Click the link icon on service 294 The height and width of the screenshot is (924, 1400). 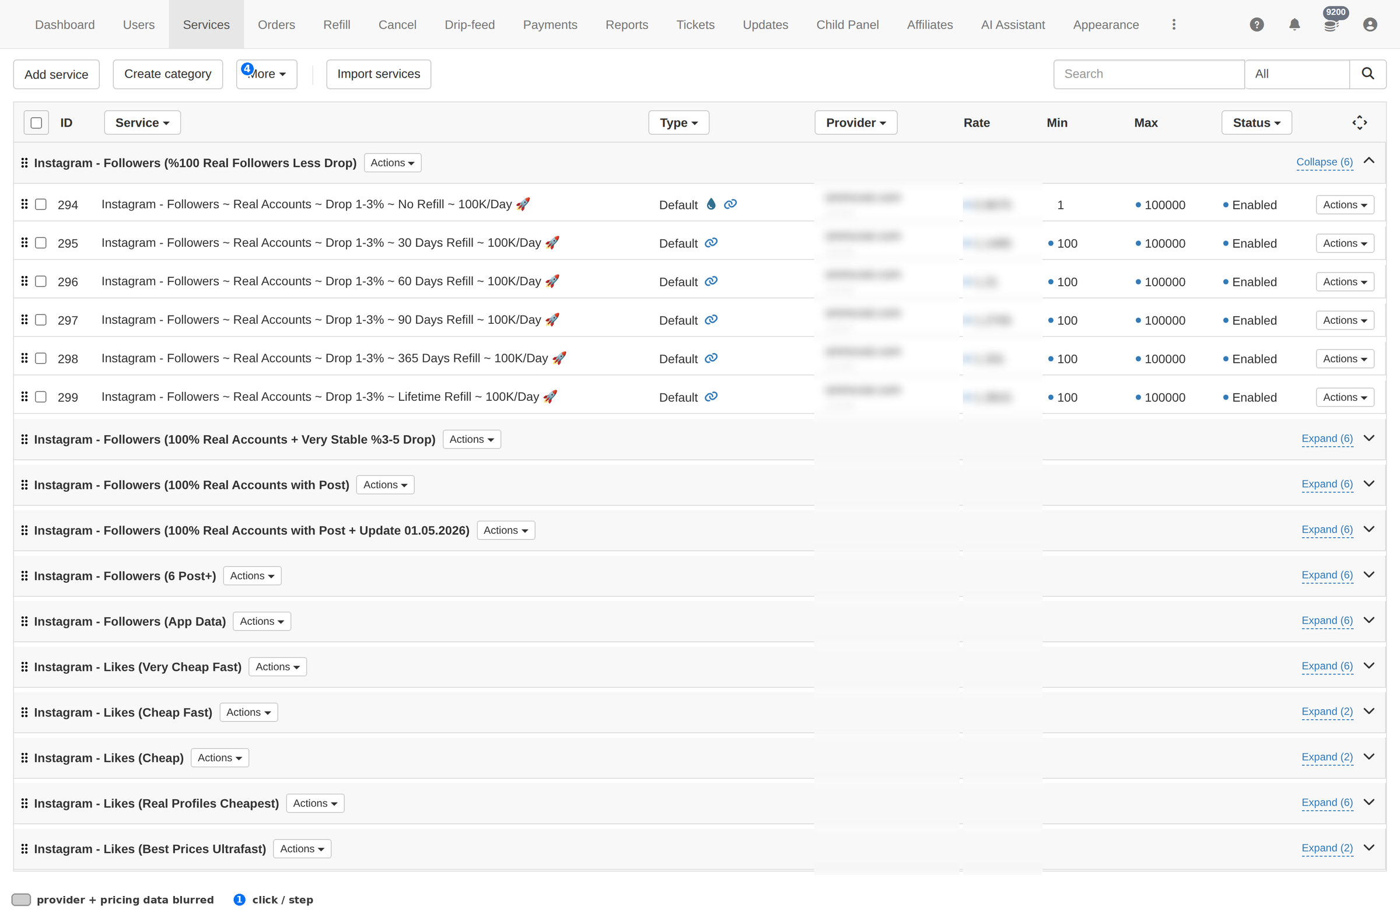(731, 204)
